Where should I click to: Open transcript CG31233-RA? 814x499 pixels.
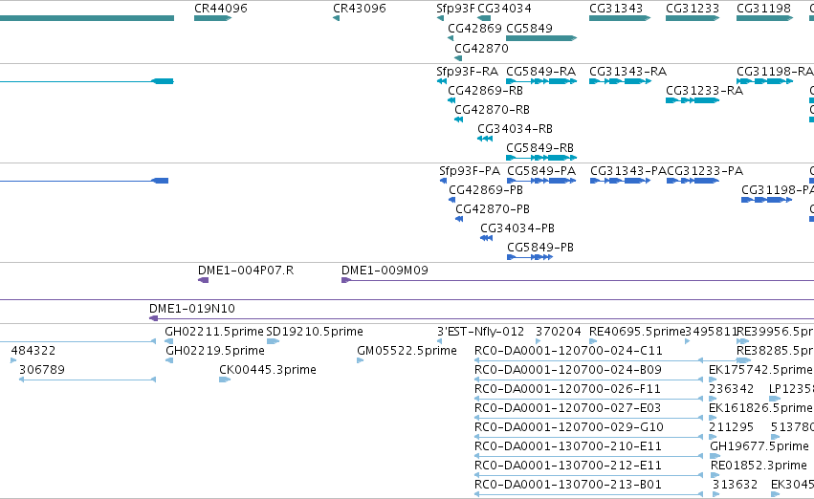704,90
